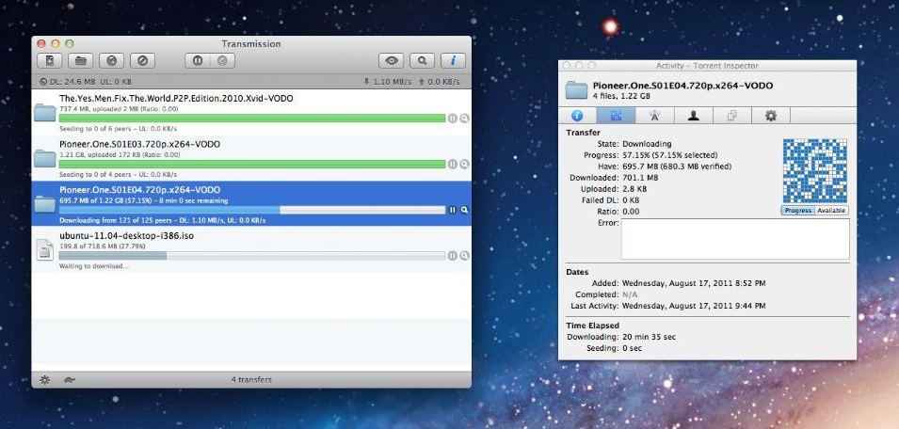Click 'Seeding to 0 of 6 peers' status line
This screenshot has width=899, height=429.
119,128
